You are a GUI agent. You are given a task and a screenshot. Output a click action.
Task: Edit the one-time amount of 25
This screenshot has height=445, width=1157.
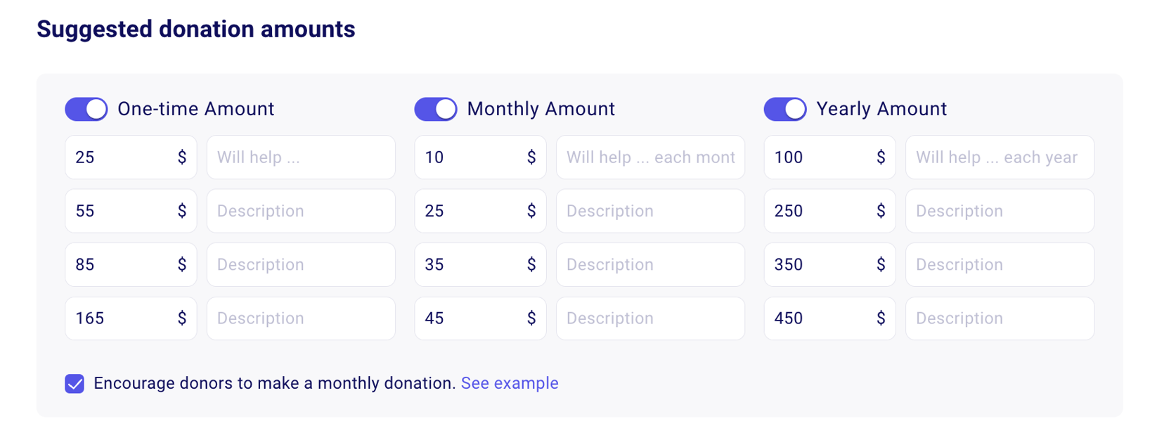[119, 157]
